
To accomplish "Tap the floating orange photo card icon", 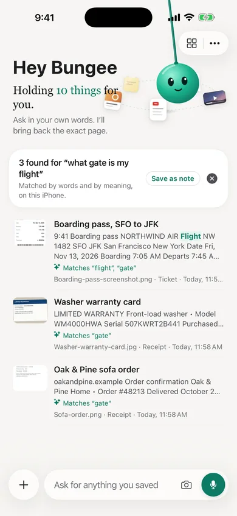I will click(113, 101).
